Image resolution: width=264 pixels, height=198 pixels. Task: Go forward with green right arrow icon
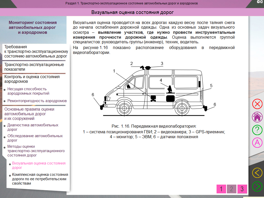(x=257, y=186)
